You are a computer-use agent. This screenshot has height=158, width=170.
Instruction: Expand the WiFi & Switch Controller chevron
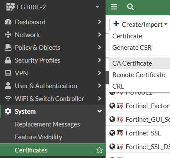point(100,98)
